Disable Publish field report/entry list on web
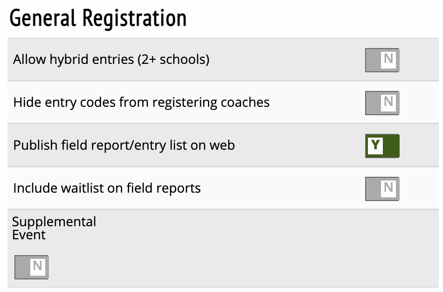This screenshot has width=443, height=292. (x=382, y=146)
